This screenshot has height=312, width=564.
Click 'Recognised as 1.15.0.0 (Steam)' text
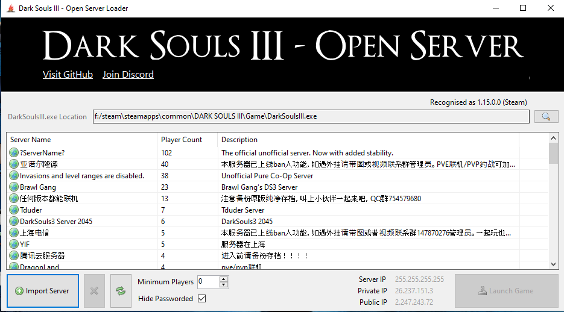478,102
